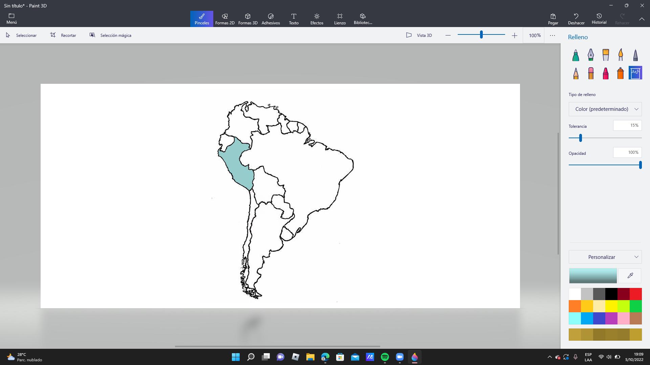This screenshot has width=650, height=365.
Task: Open the Efectos tab
Action: [x=317, y=19]
